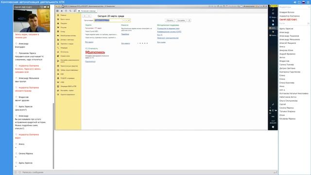
Task: Click the Банк и касса sidebar icon
Action: point(58,19)
